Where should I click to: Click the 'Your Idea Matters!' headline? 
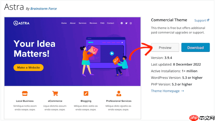click(x=34, y=49)
